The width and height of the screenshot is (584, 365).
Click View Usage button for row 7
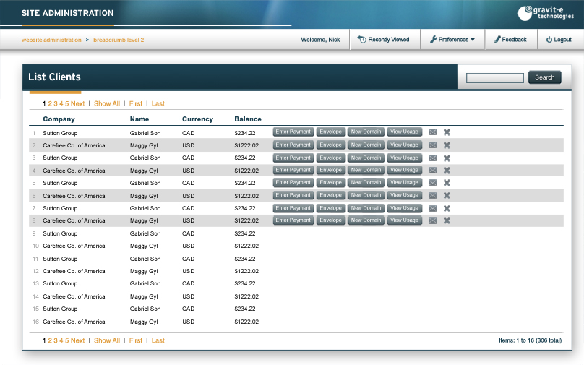[x=405, y=208]
